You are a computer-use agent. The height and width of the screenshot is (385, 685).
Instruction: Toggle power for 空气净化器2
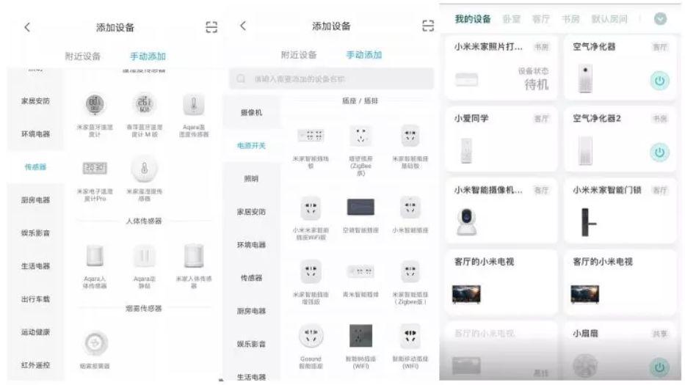659,153
